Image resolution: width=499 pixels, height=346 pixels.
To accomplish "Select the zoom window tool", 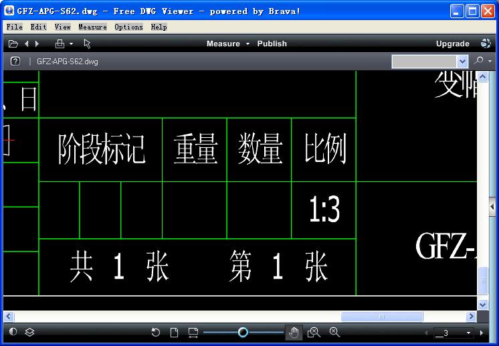I will [x=314, y=333].
